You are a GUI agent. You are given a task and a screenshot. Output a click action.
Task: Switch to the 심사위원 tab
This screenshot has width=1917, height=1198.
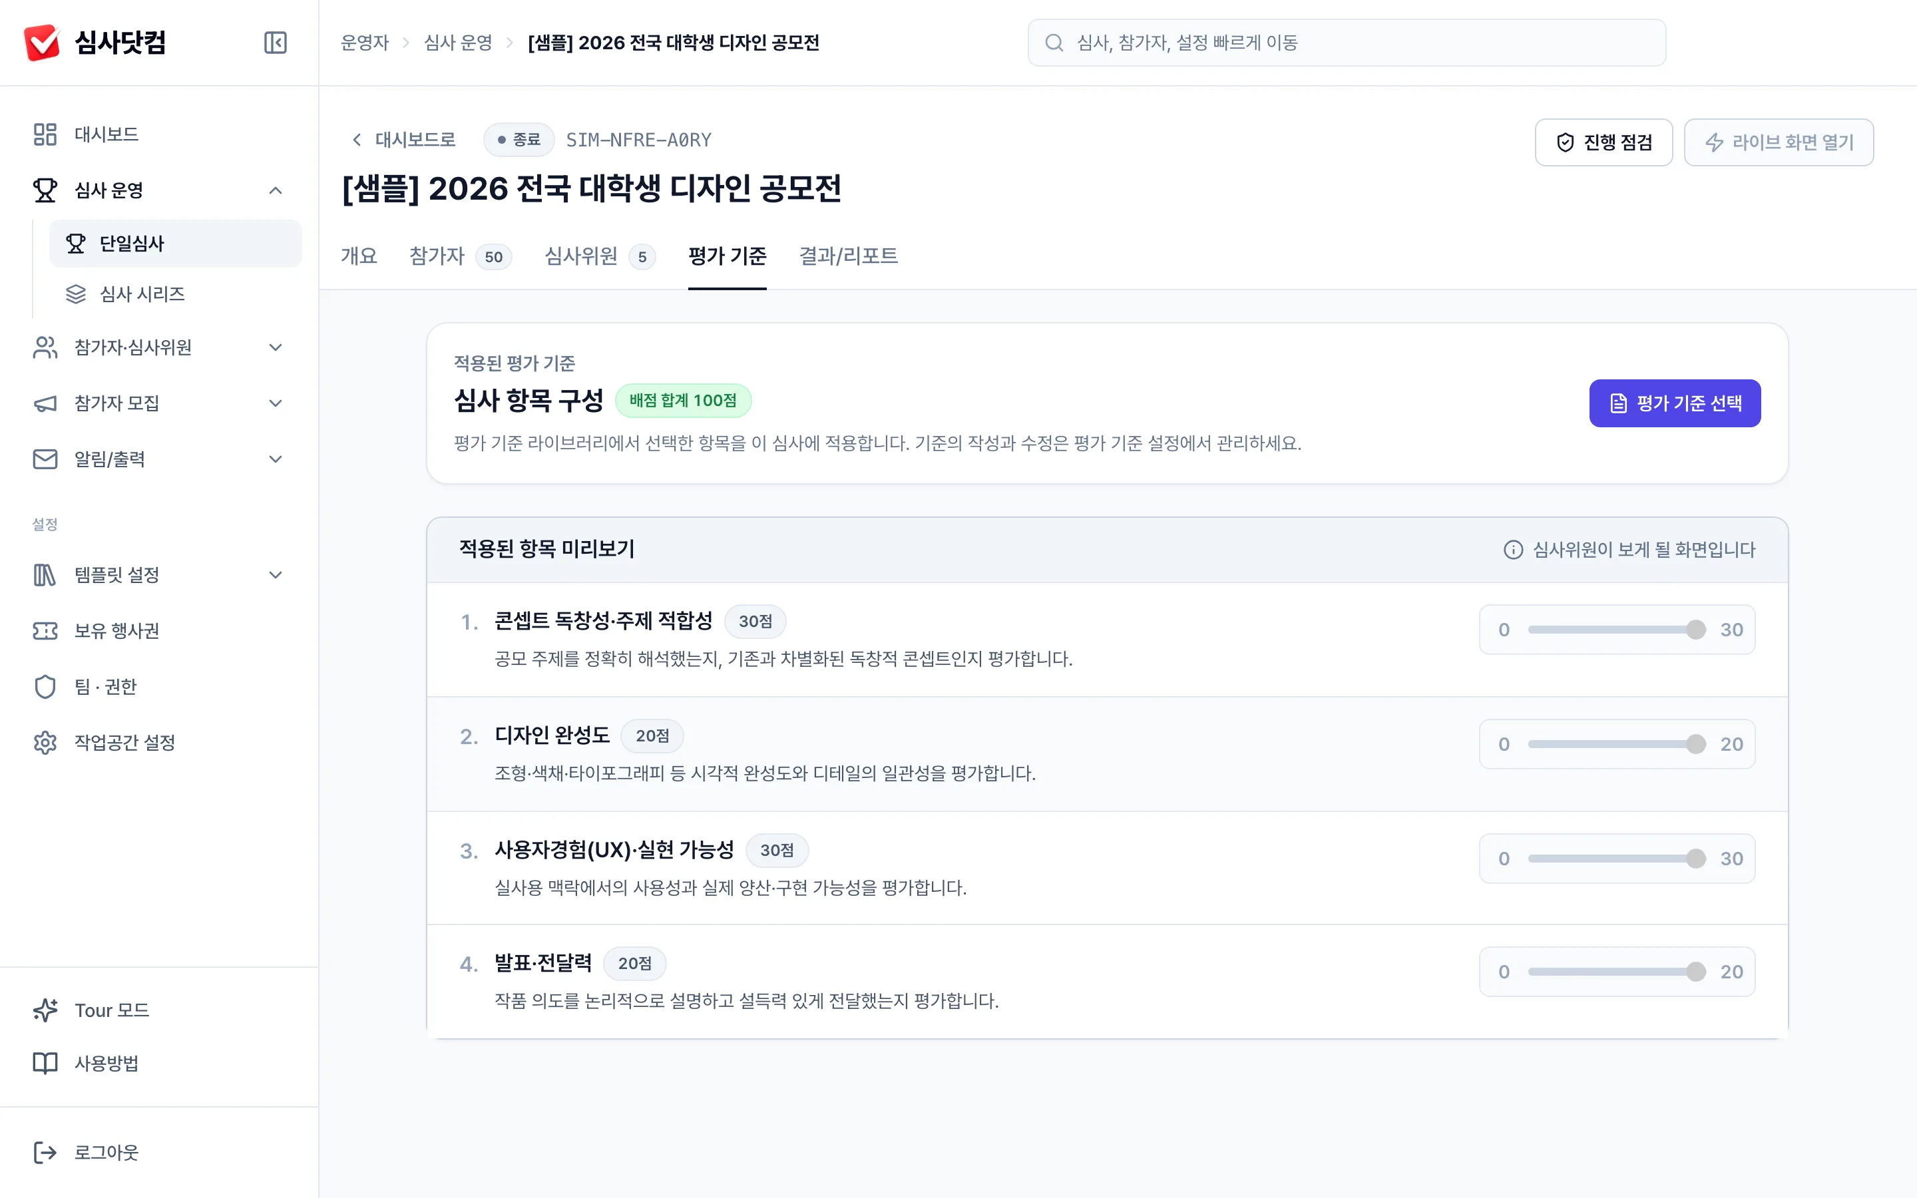point(600,256)
